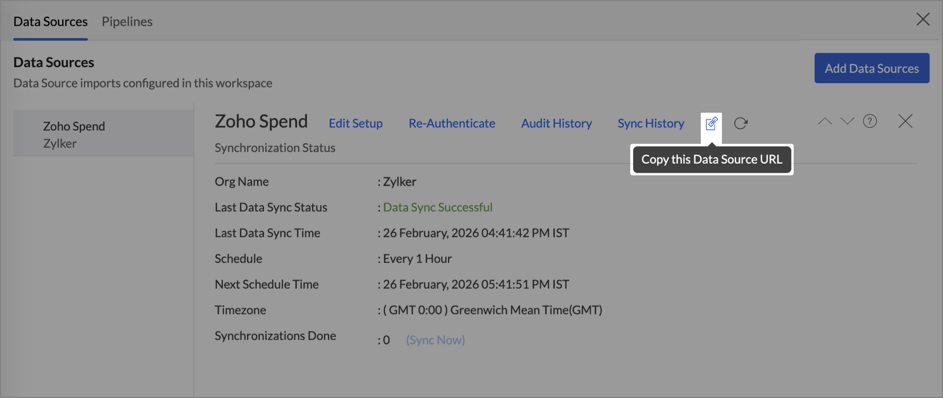Open the help question mark icon
Viewport: 943px width, 398px height.
coord(870,122)
